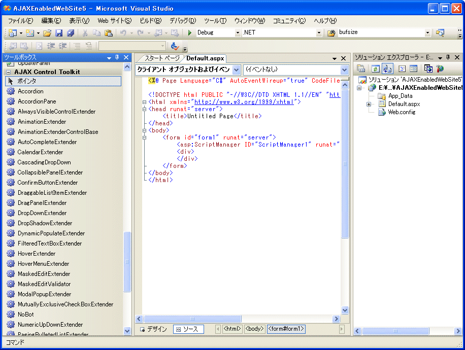Click the Nest Related Files icon in Solution Explorer
The image size is (465, 350).
pos(387,69)
